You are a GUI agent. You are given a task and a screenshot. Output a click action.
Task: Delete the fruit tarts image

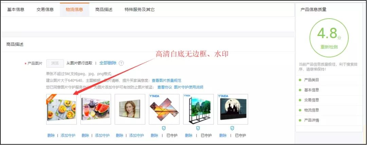coord(51,136)
